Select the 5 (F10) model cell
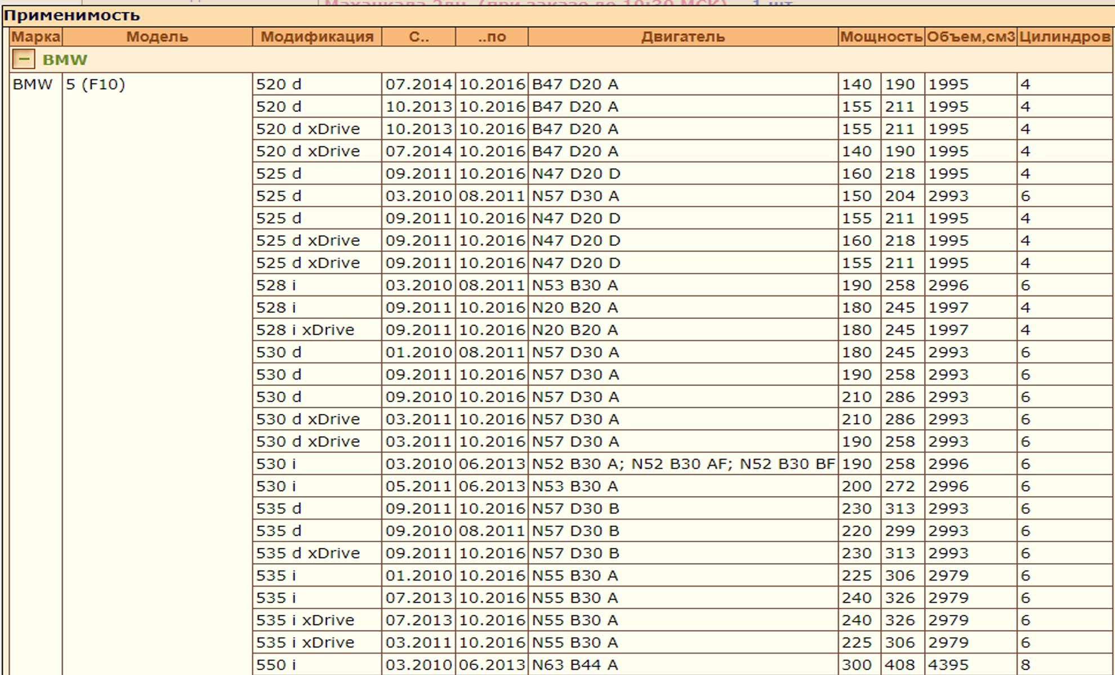The image size is (1115, 675). pos(95,84)
